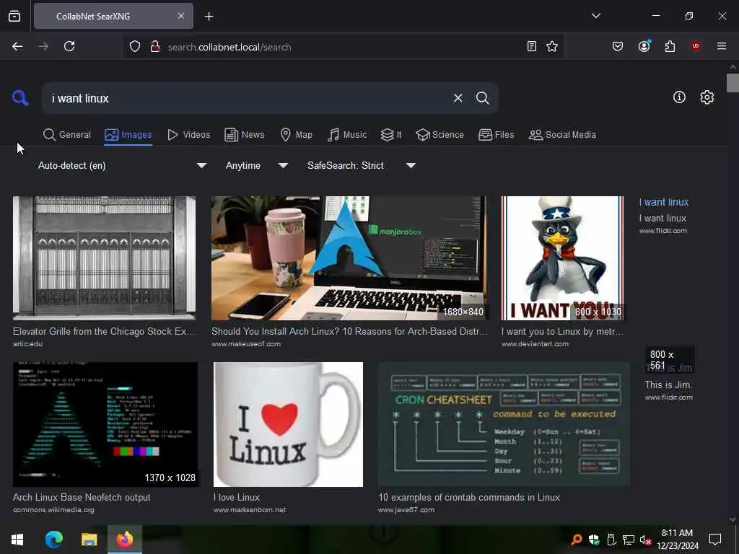
Task: Open Elevator Grille image thumbnail
Action: click(104, 258)
